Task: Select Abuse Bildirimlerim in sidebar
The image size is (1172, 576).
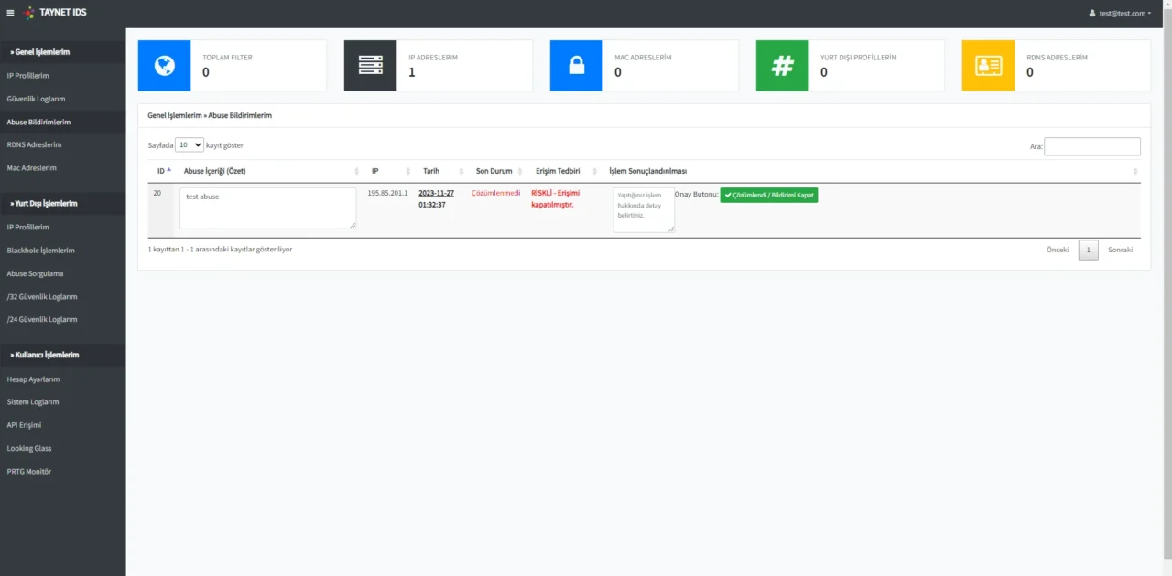Action: point(39,122)
